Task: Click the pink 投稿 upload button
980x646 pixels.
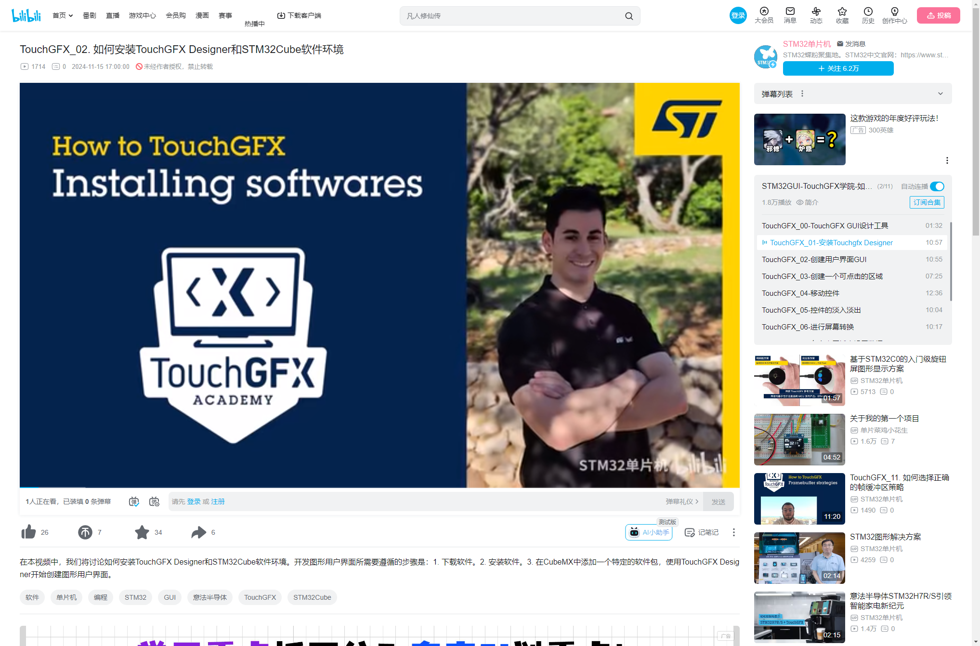Action: tap(939, 15)
